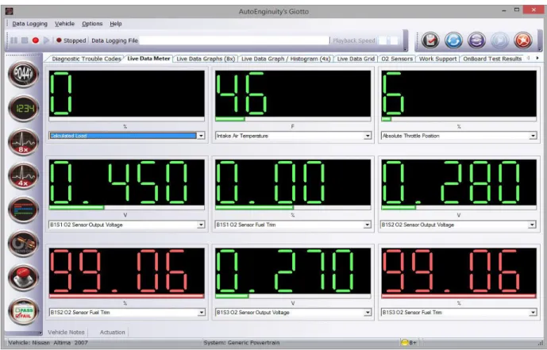This screenshot has width=547, height=350.
Task: Open Live Data Graph / Histogram (4x) tab
Action: (286, 59)
